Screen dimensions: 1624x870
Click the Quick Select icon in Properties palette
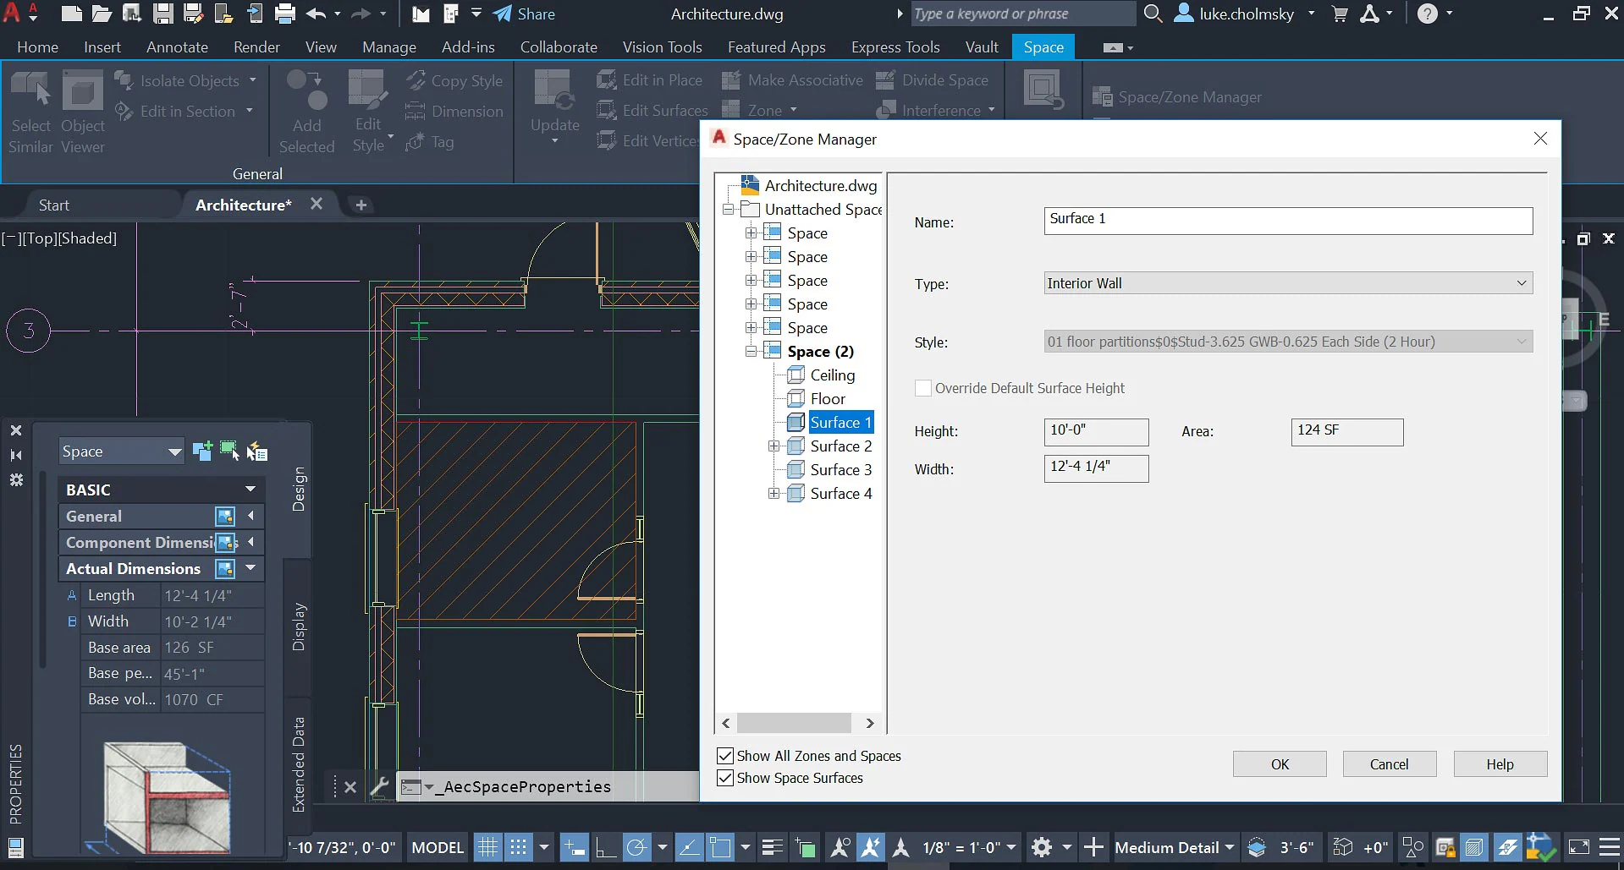(x=256, y=451)
